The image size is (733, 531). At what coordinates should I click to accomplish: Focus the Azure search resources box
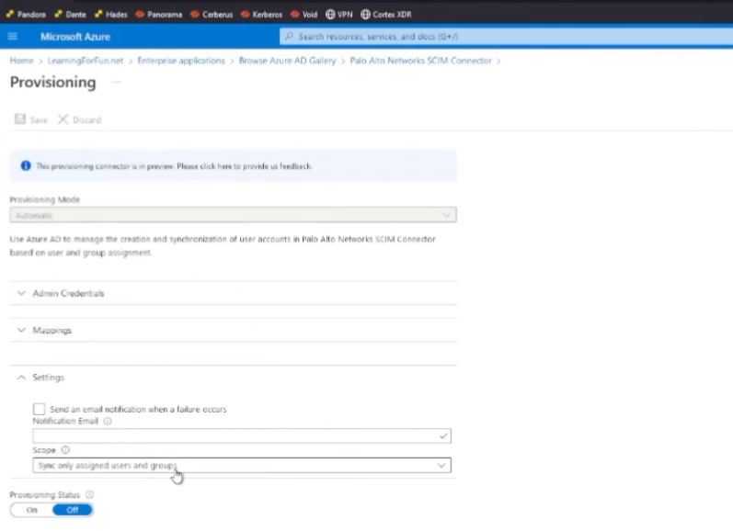[506, 37]
